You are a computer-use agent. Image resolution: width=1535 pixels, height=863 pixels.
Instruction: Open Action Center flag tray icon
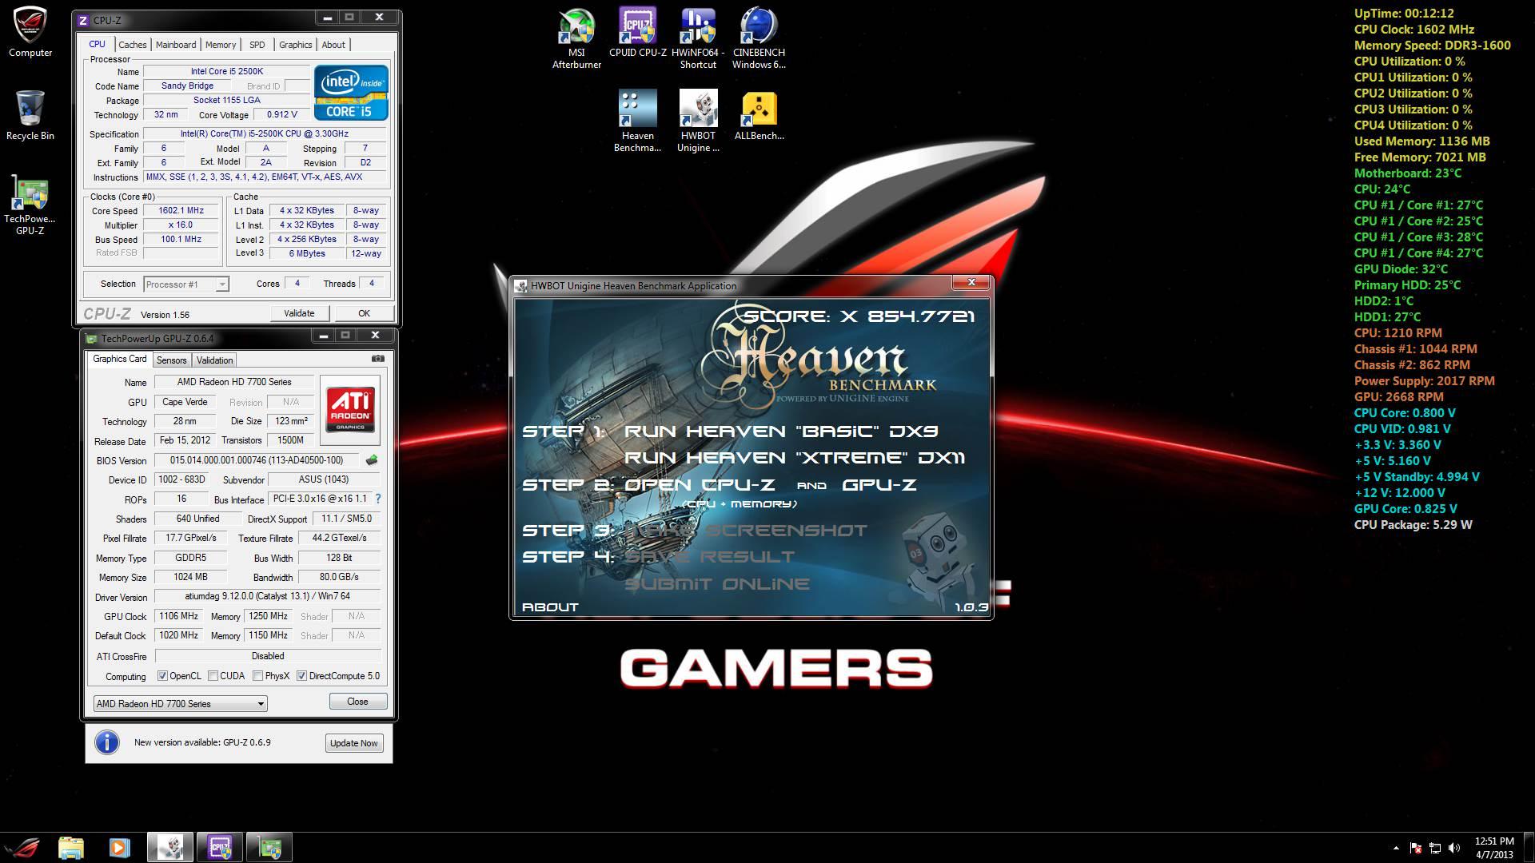point(1416,848)
